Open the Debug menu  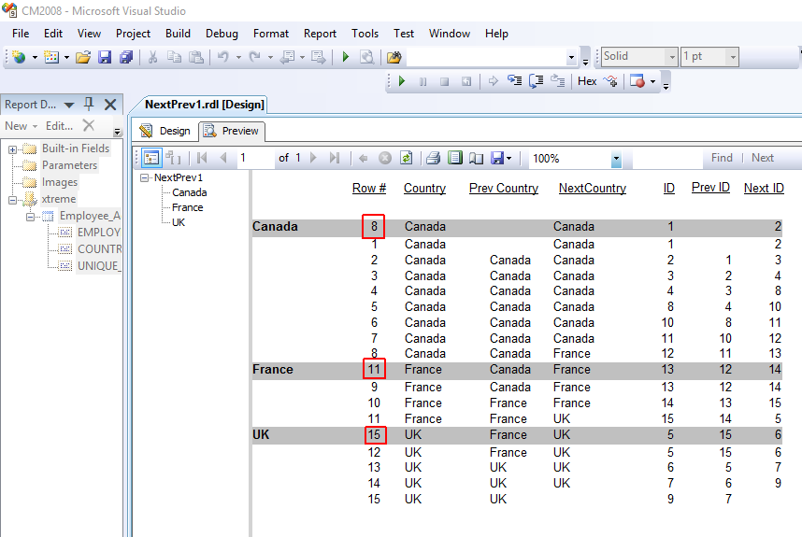tap(222, 34)
